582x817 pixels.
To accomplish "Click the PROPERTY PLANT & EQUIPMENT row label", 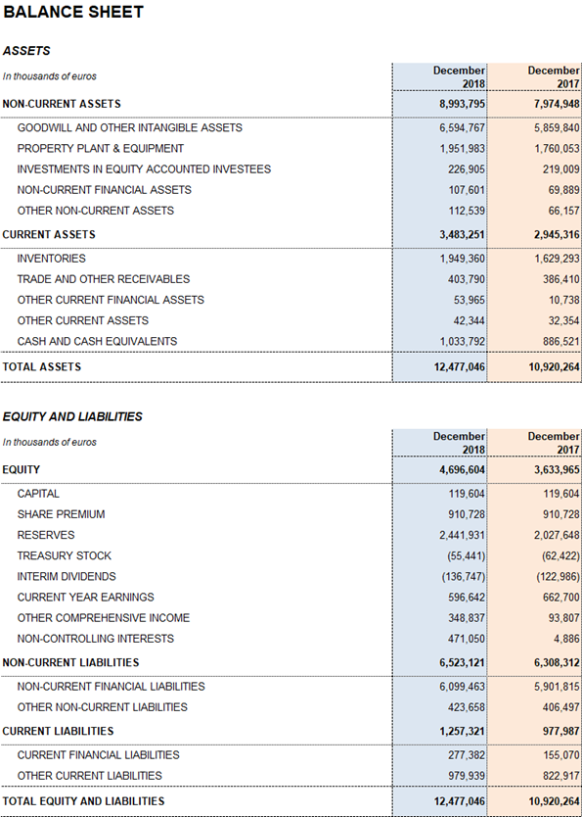I will coord(101,149).
